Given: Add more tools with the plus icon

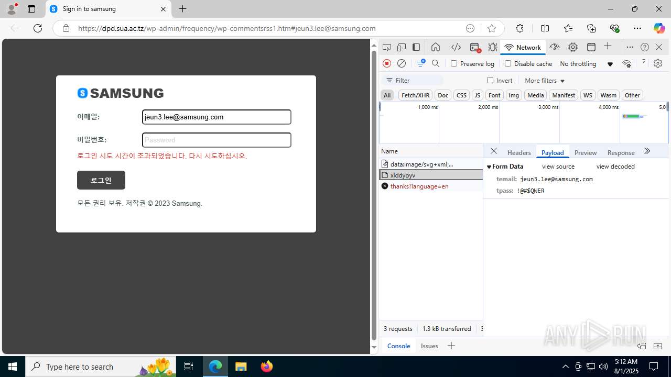Looking at the screenshot, I should coord(608,47).
